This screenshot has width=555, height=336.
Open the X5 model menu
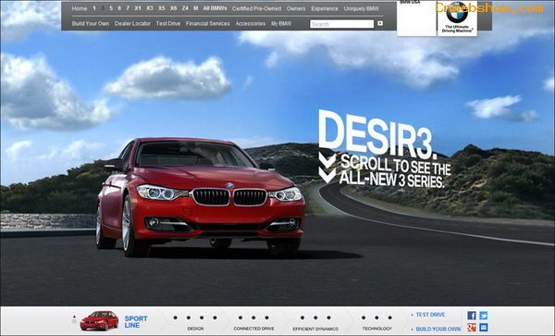(x=161, y=8)
